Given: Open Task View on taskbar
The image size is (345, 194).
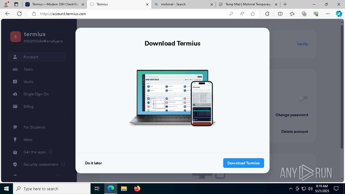Looking at the screenshot, I should click(97, 189).
